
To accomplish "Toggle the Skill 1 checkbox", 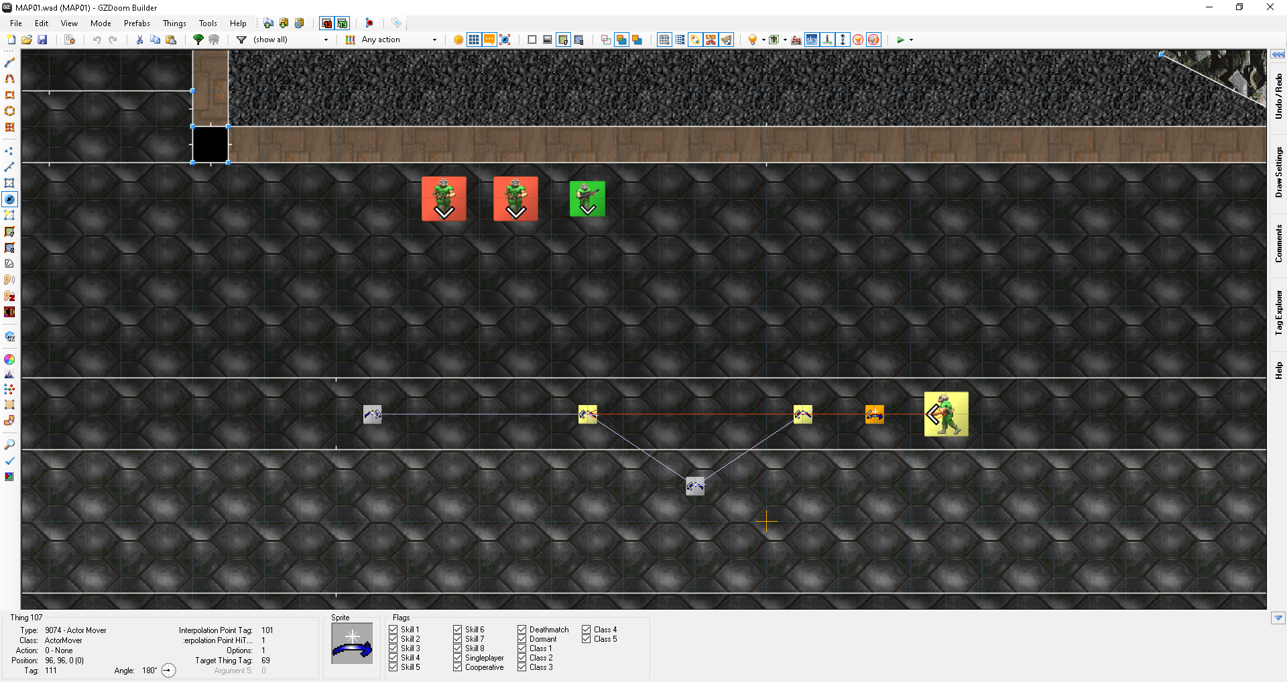I will click(393, 630).
